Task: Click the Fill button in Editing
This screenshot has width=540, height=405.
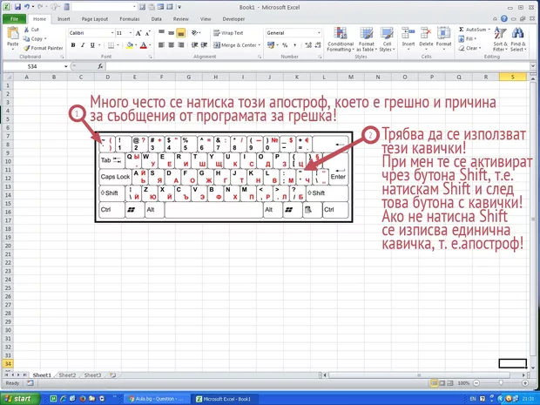Action: [468, 39]
